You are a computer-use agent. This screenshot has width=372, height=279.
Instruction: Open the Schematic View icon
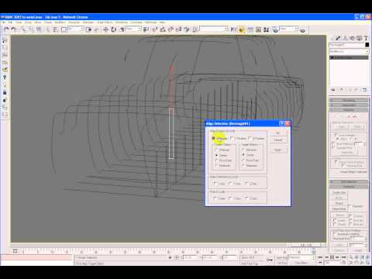(258, 29)
